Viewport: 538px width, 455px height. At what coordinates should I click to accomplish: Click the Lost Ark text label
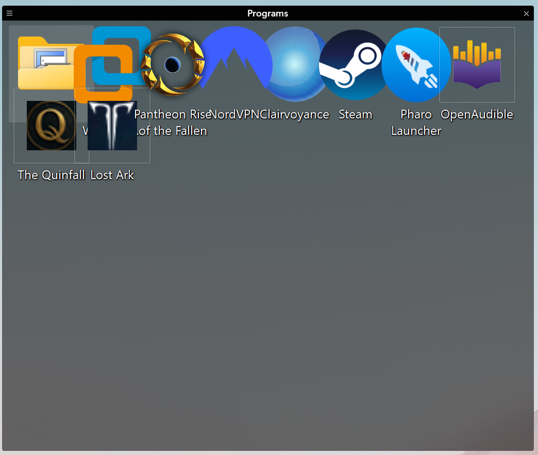[112, 175]
